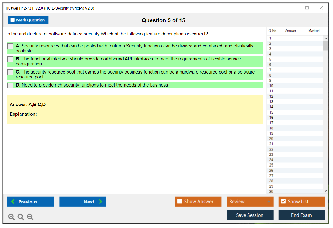Go to the Previous question
The height and width of the screenshot is (228, 333).
coord(30,202)
